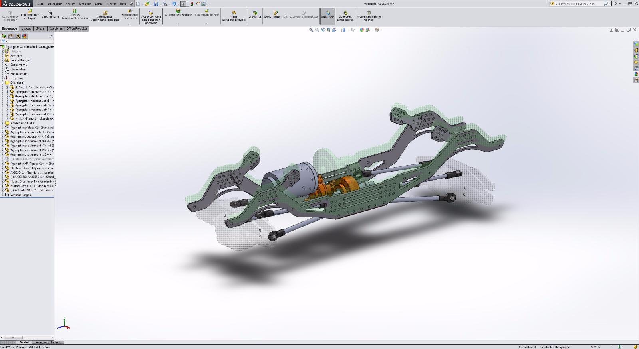Select Komponente verschieben tool
The height and width of the screenshot is (349, 639).
[130, 14]
